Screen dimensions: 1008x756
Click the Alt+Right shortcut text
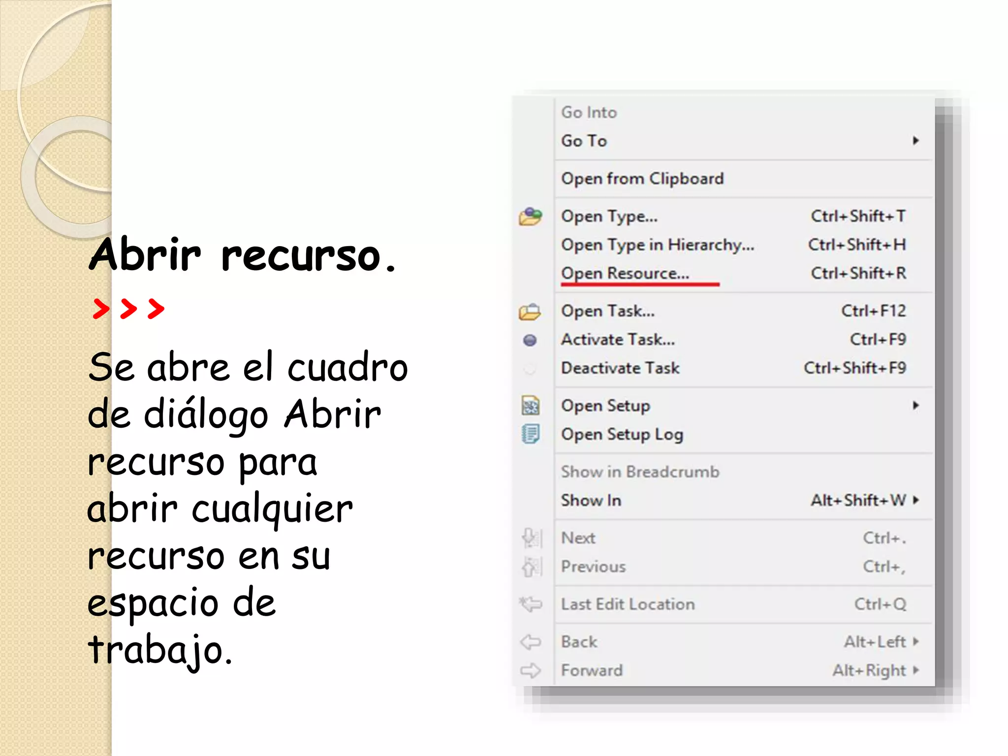click(x=869, y=670)
